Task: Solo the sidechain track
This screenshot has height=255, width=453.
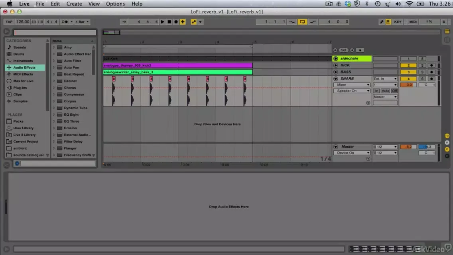Action: click(x=422, y=59)
